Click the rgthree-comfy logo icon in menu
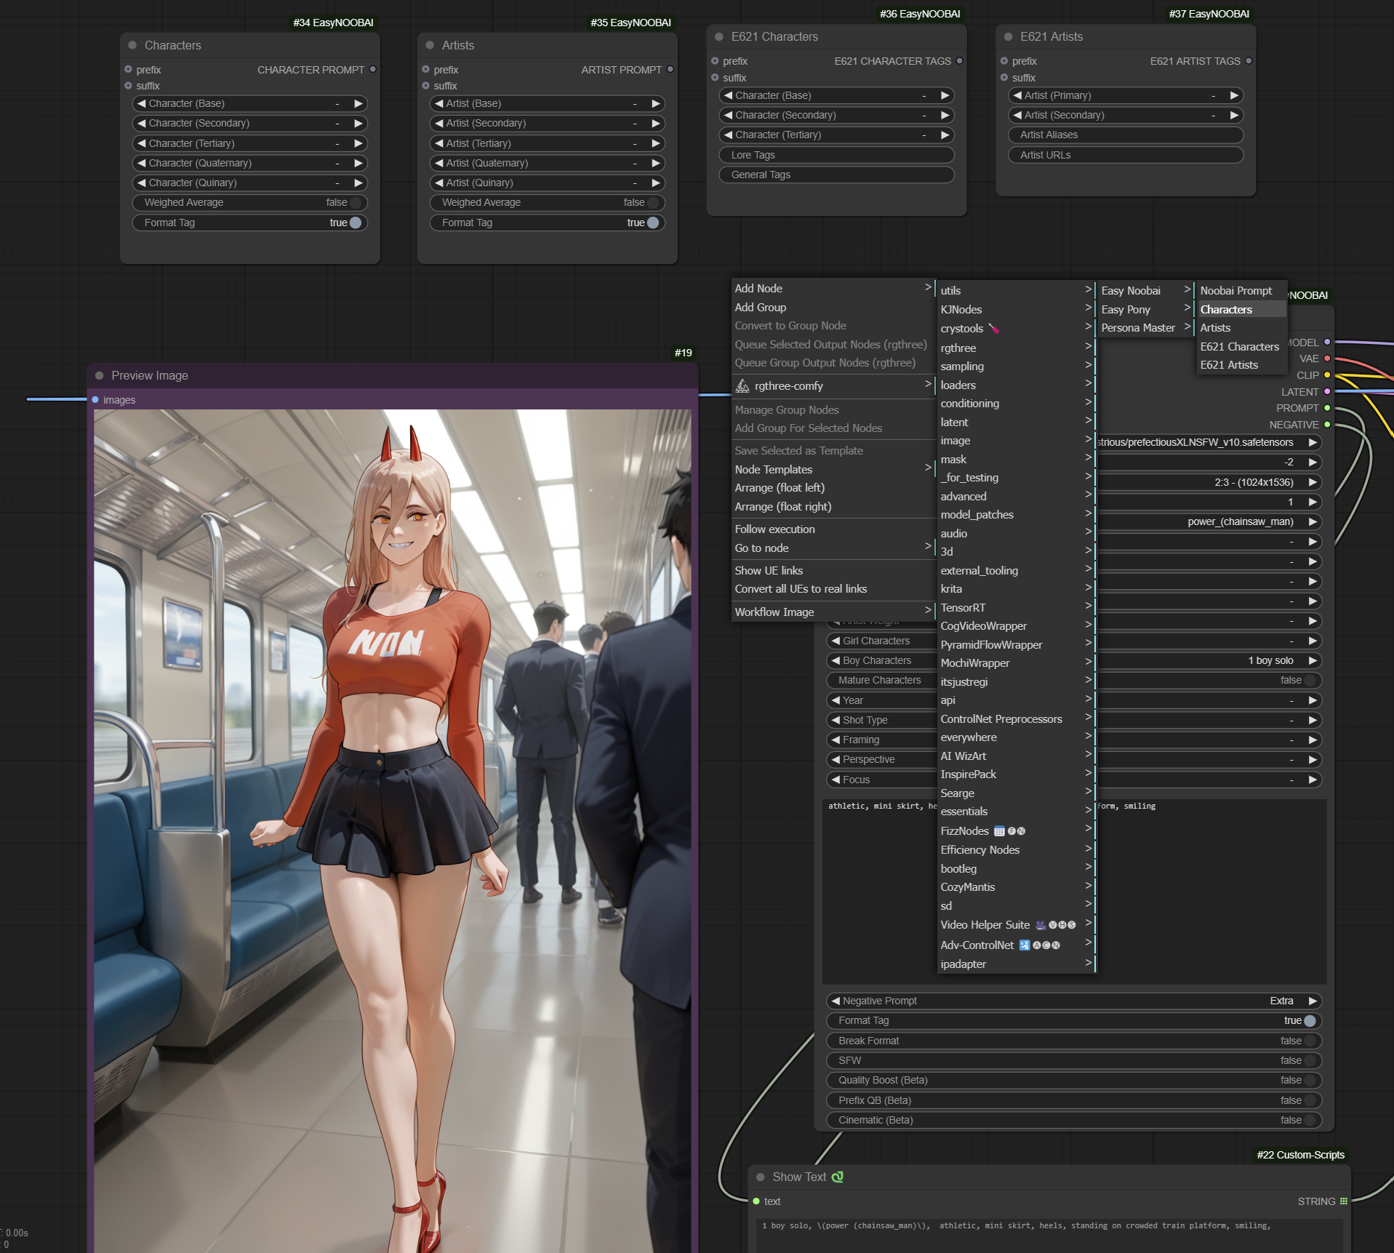The width and height of the screenshot is (1394, 1253). (742, 386)
